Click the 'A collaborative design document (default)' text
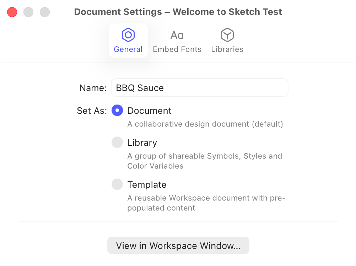The height and width of the screenshot is (266, 356). [x=205, y=124]
